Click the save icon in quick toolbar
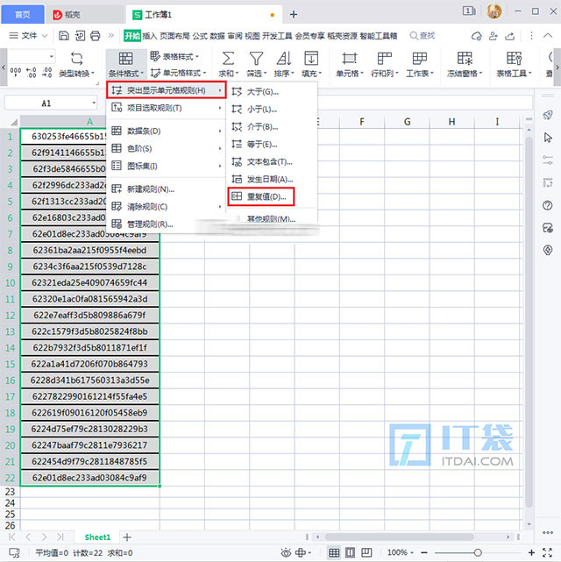 [x=64, y=35]
